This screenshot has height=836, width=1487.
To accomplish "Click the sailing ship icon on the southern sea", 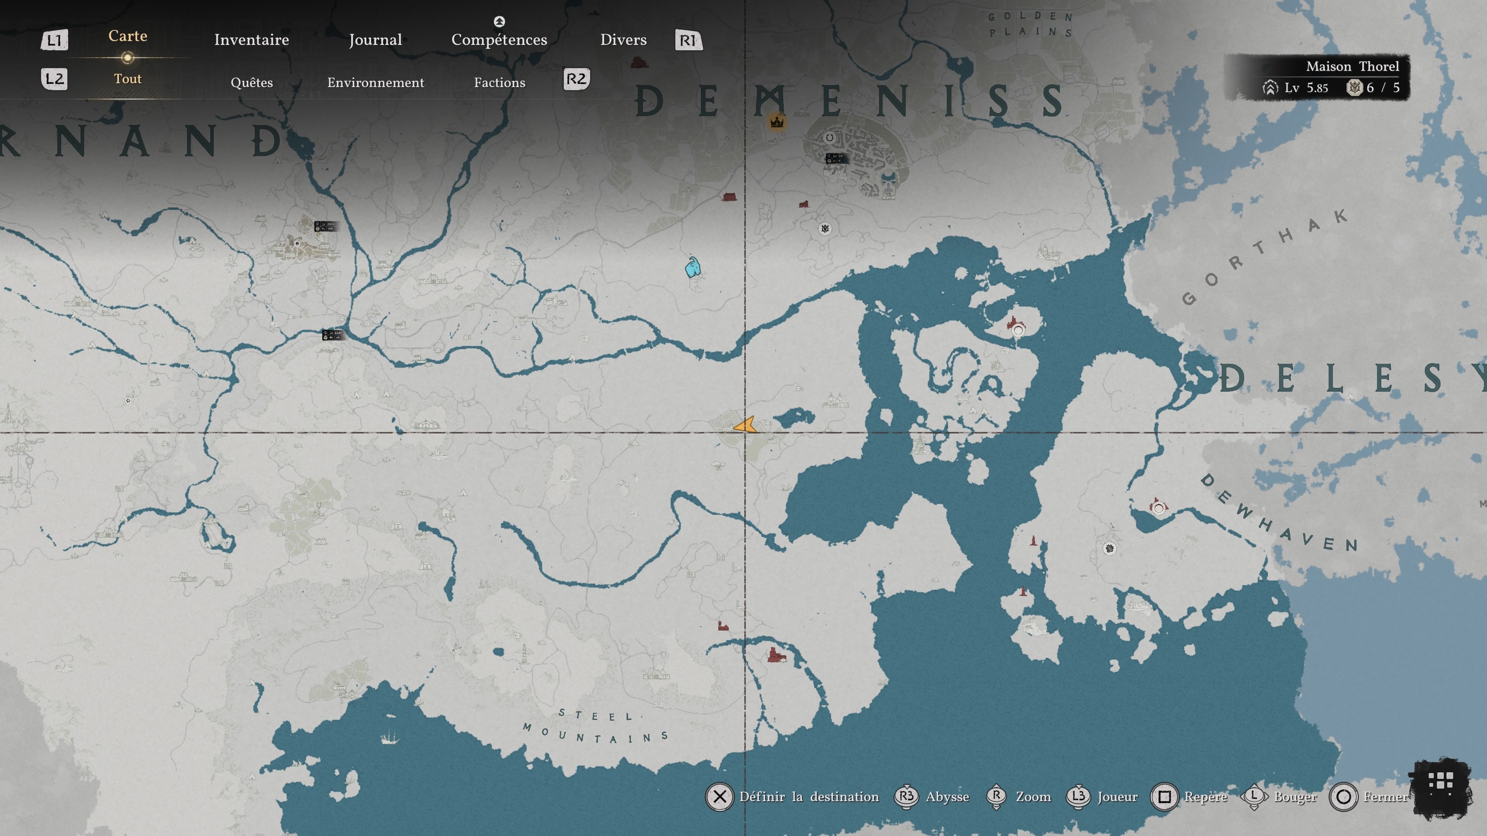I will [390, 737].
